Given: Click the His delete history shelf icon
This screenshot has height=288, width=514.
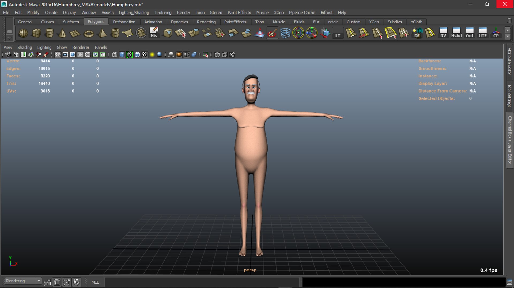Looking at the screenshot, I should tap(154, 33).
